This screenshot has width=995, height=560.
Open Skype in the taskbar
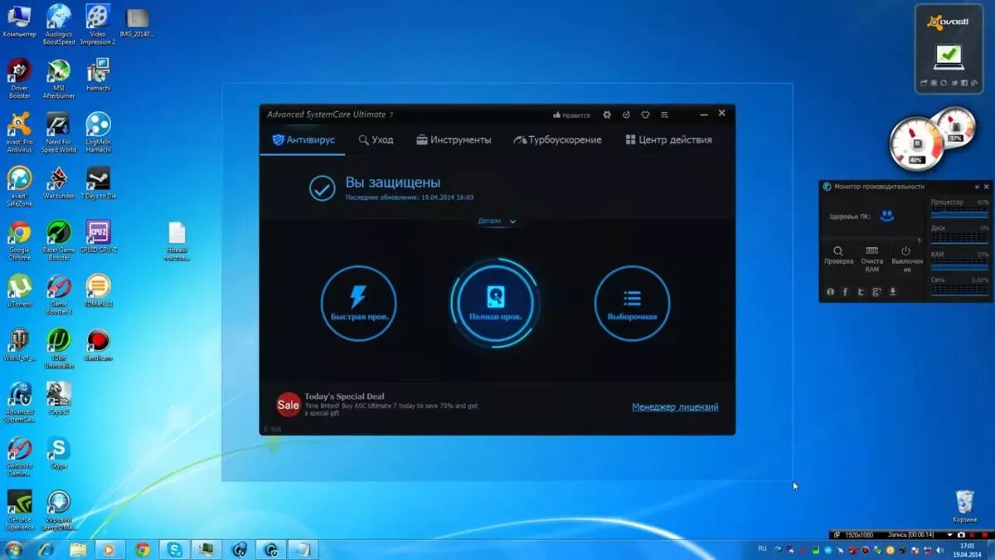point(174,549)
